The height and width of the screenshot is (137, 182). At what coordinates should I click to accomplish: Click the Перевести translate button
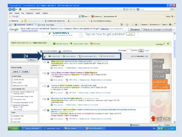coord(135,30)
